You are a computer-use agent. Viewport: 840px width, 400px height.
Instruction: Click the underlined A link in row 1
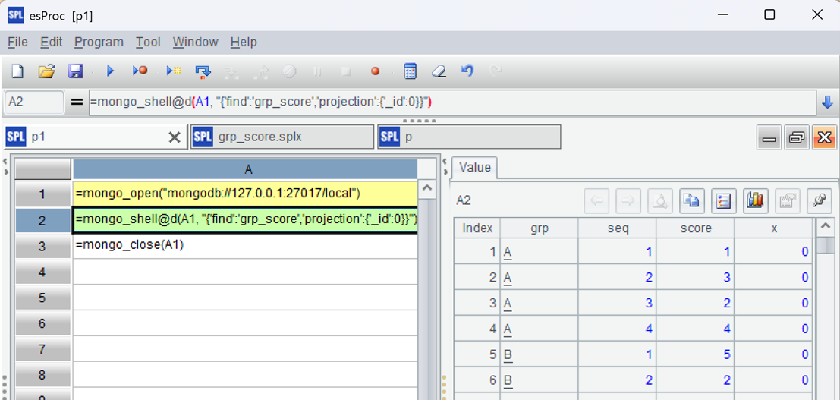[508, 252]
